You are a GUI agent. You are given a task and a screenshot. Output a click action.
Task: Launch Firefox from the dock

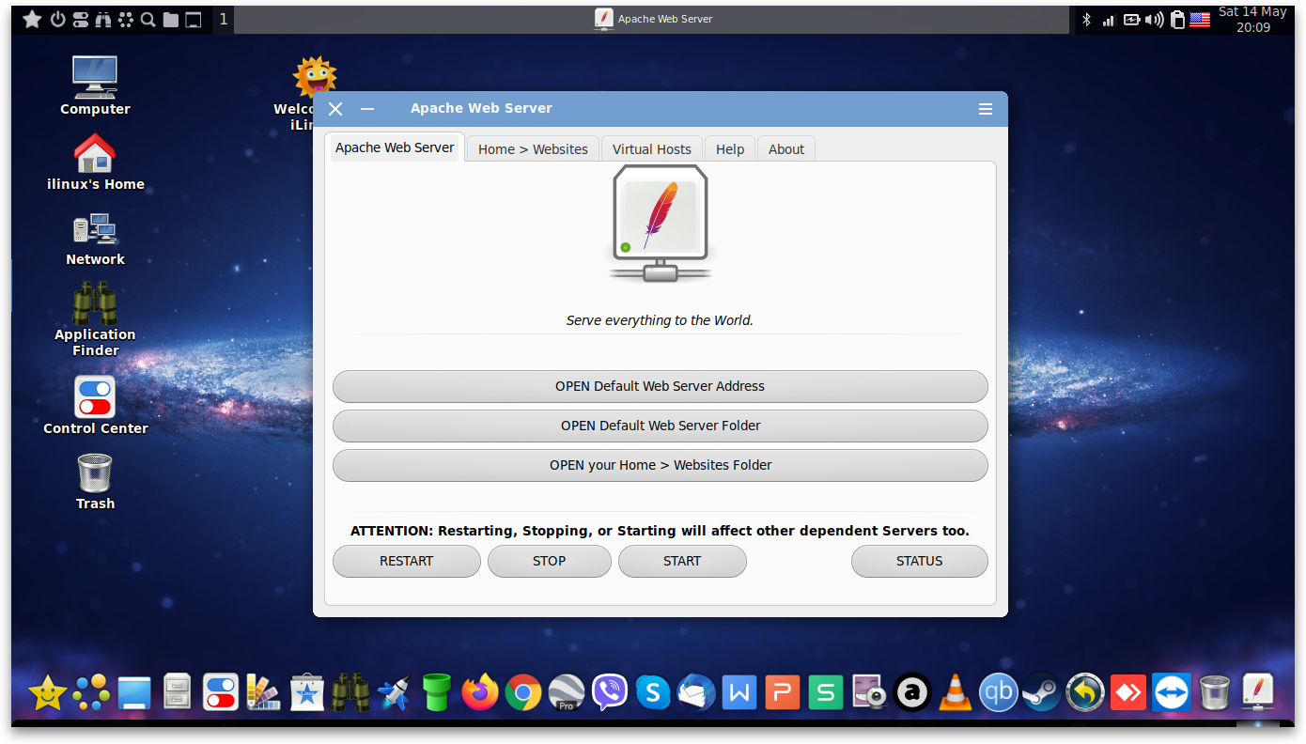click(x=480, y=693)
